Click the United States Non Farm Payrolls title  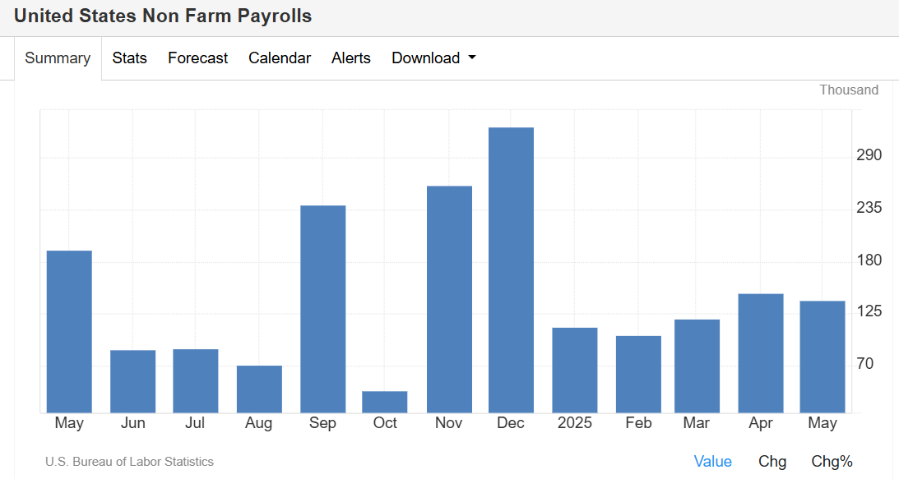click(163, 16)
